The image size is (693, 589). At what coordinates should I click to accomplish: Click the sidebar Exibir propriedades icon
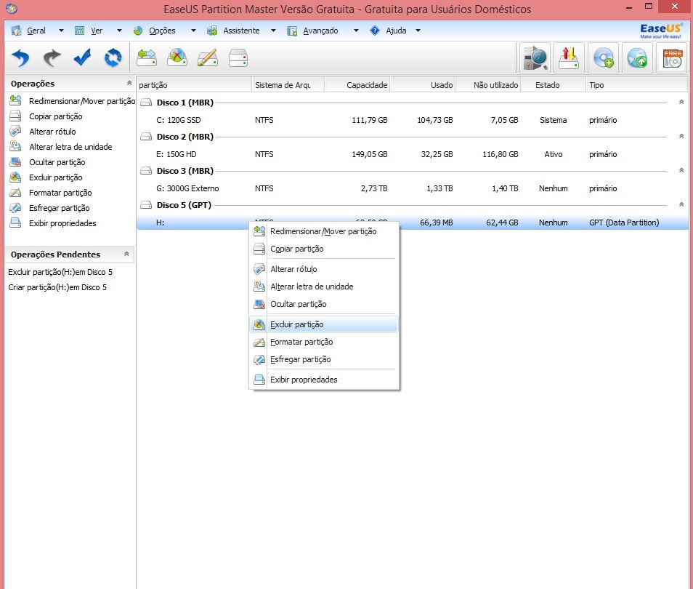click(15, 223)
